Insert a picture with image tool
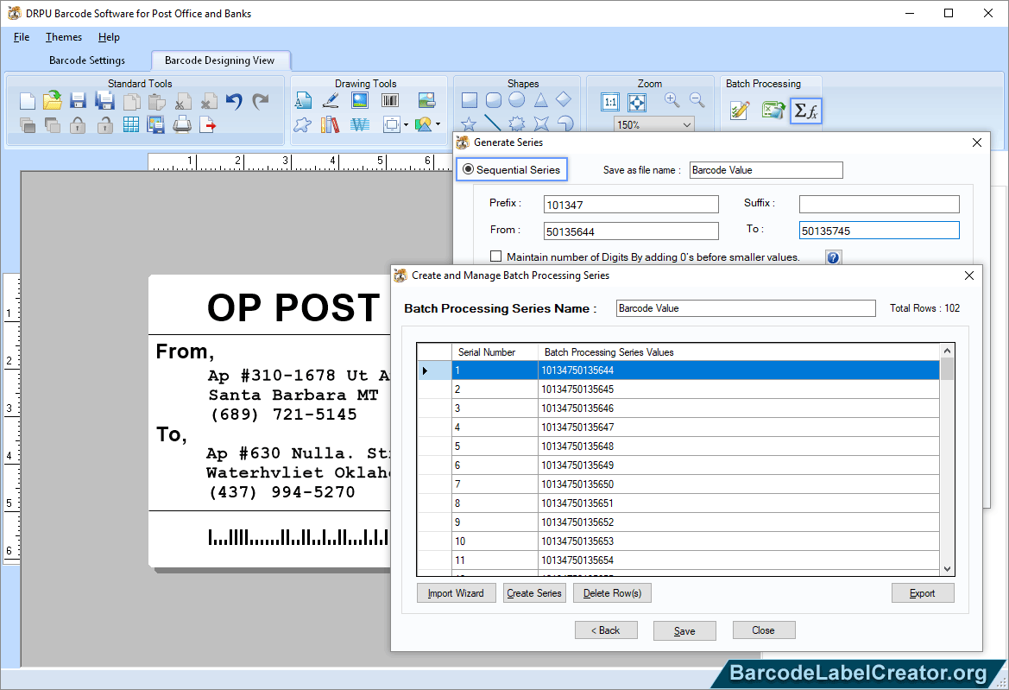The height and width of the screenshot is (690, 1009). 360,100
